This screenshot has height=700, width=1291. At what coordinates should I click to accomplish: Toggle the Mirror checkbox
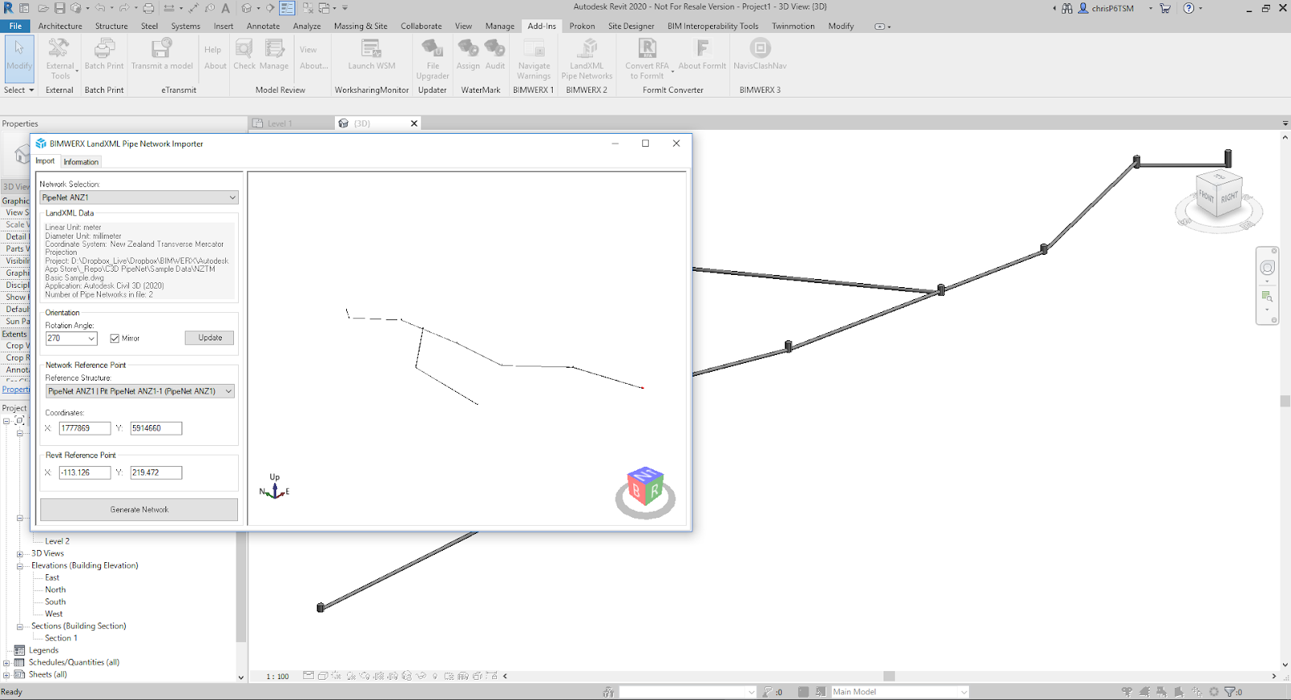115,339
